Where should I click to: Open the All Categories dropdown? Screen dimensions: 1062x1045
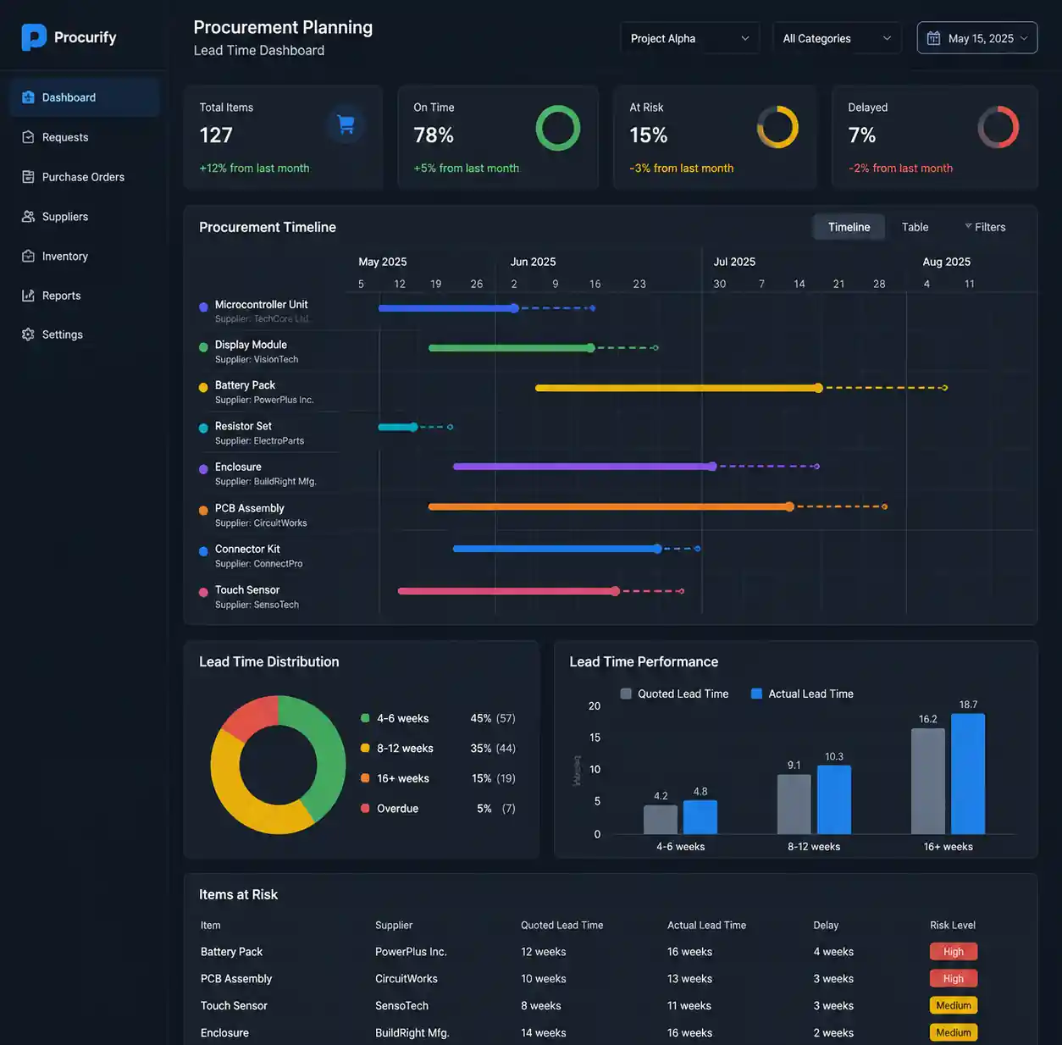coord(837,38)
